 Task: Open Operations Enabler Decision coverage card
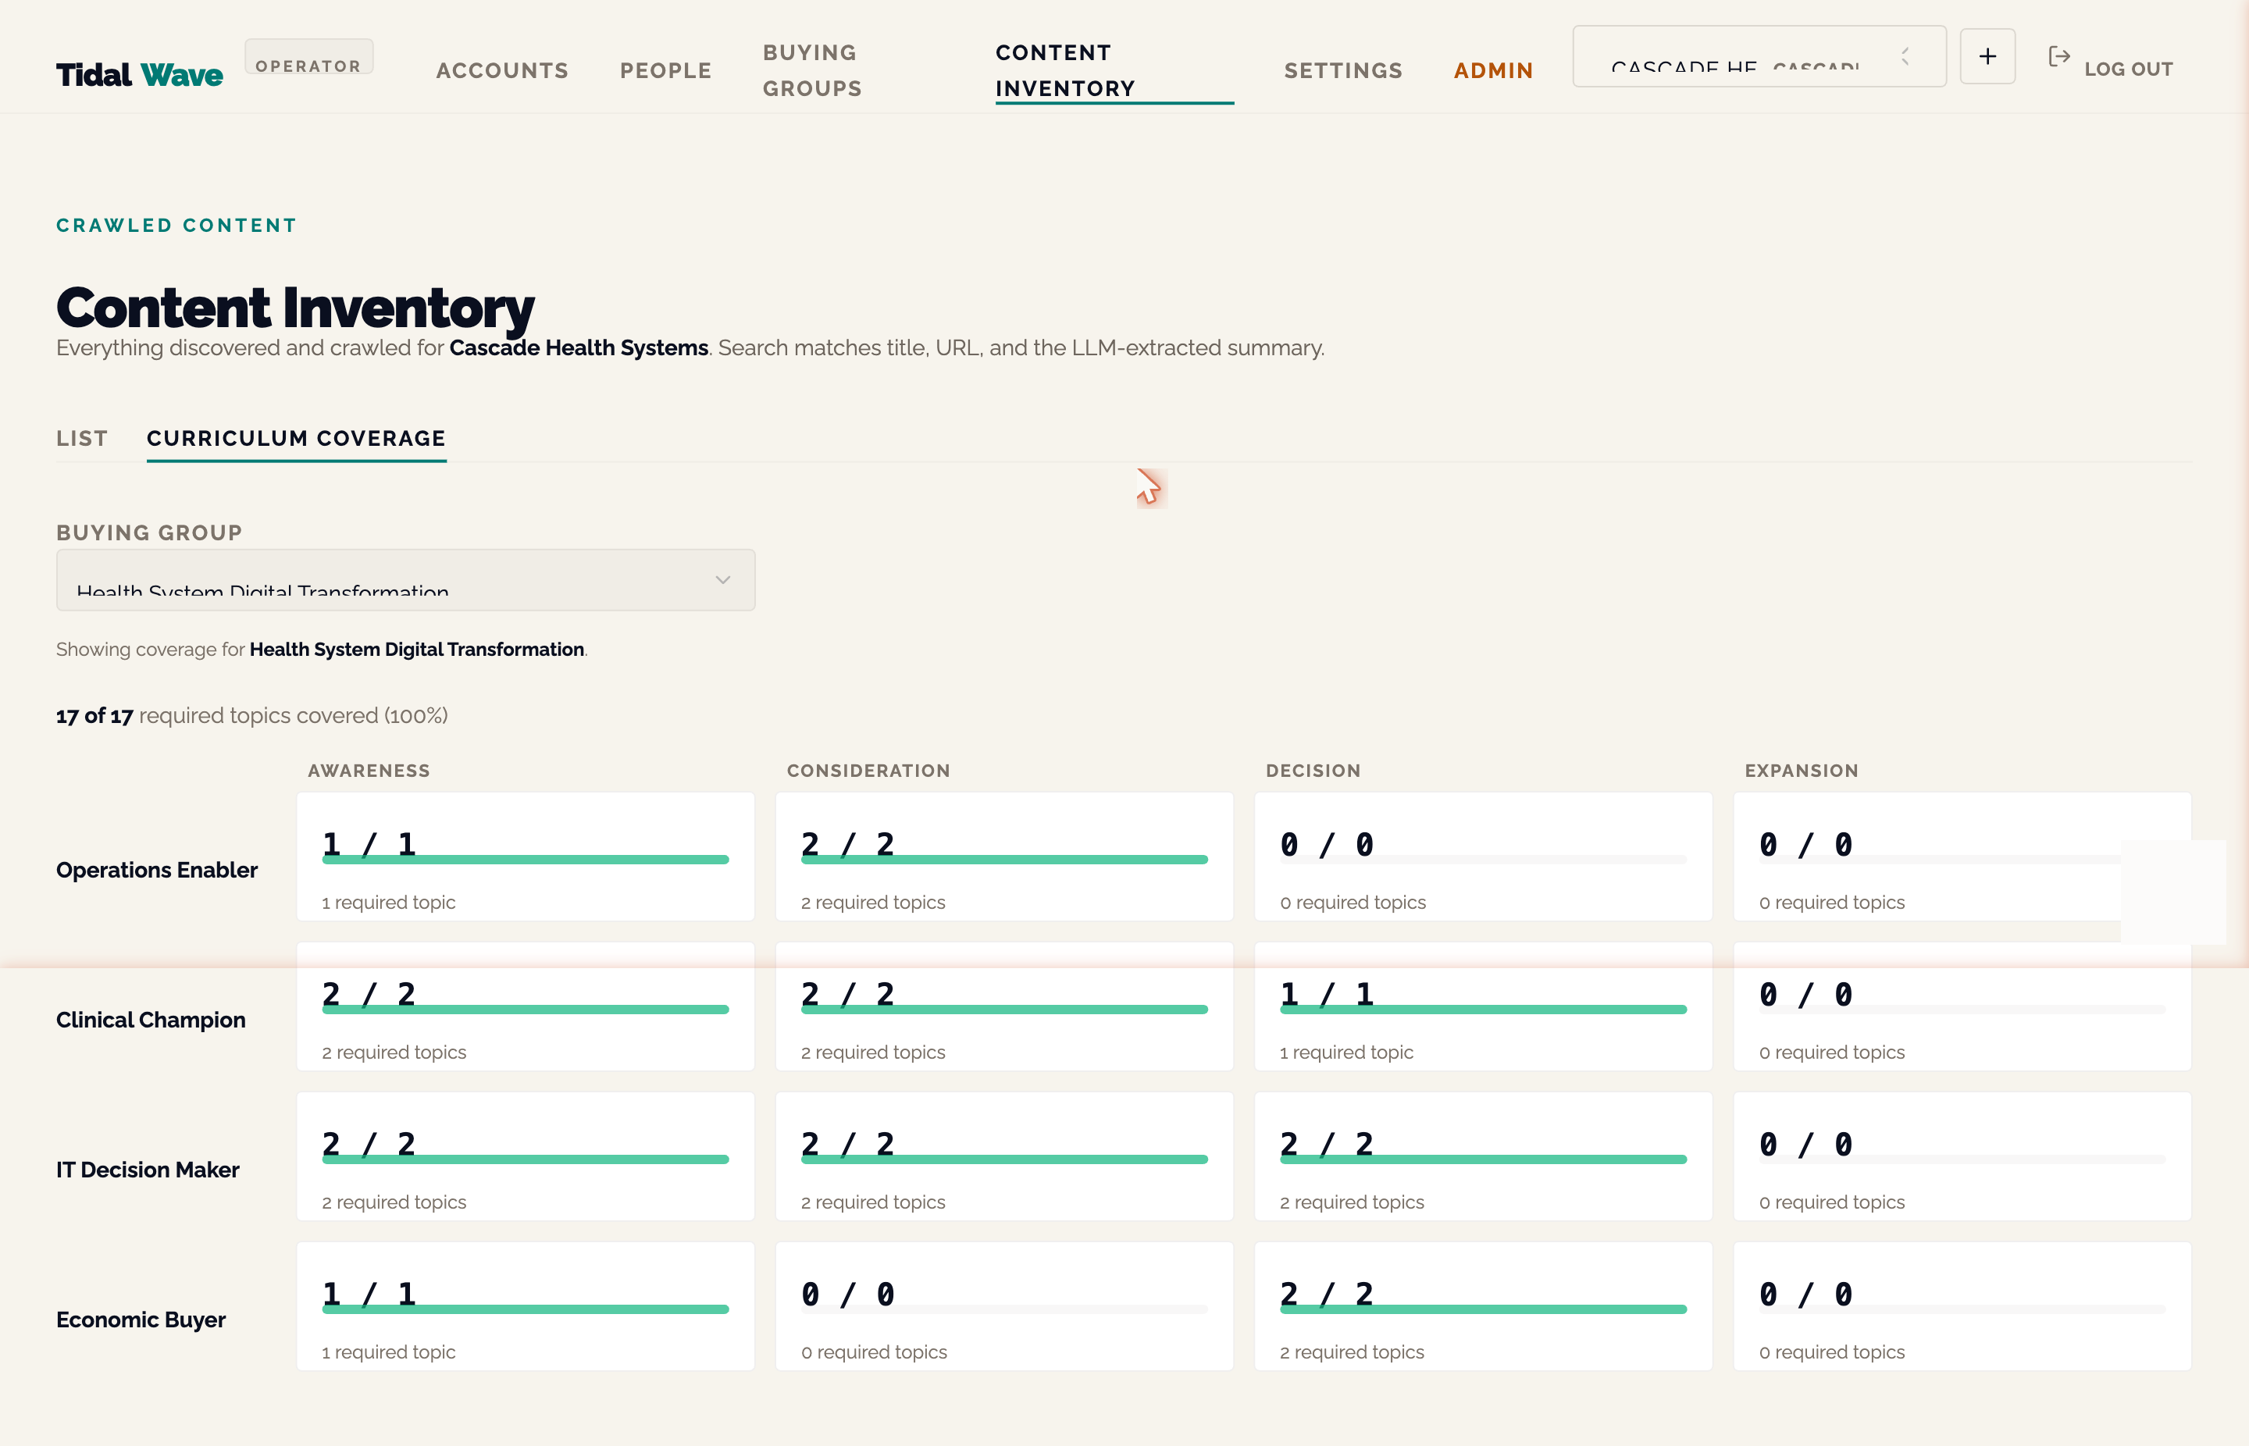coord(1483,857)
